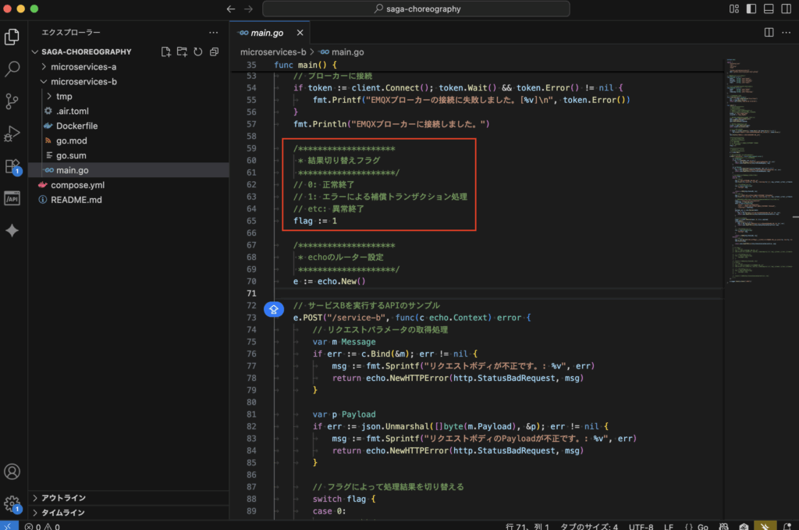This screenshot has width=799, height=530.
Task: Open compose.yml from the file tree
Action: pos(77,185)
